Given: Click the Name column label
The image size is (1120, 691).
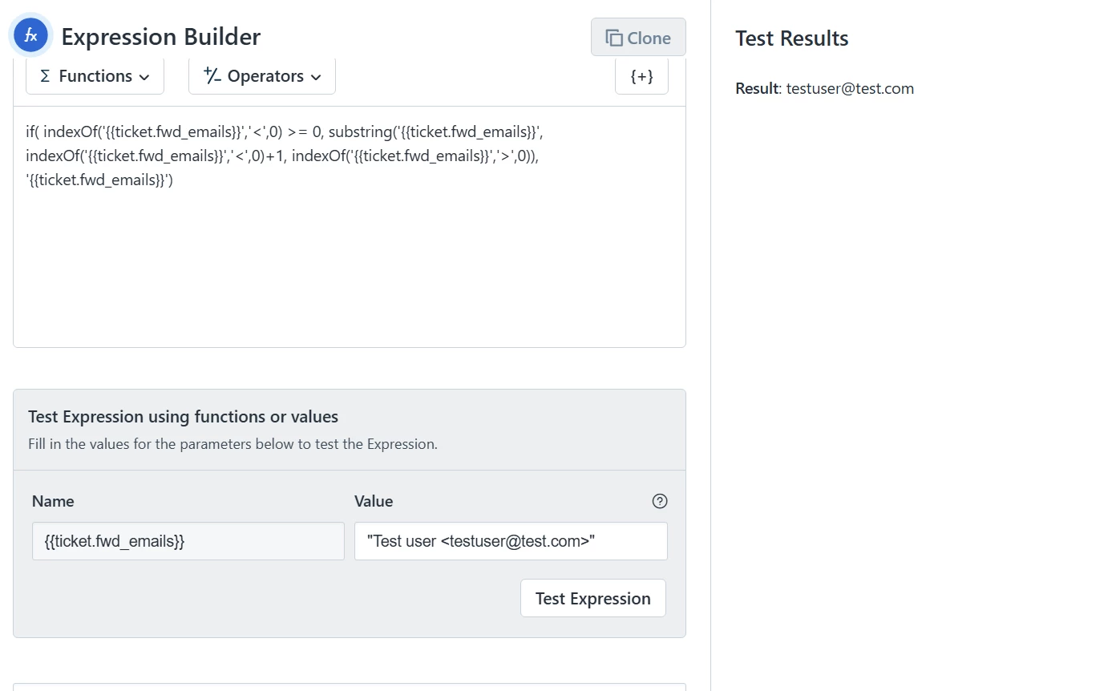Looking at the screenshot, I should pos(53,501).
